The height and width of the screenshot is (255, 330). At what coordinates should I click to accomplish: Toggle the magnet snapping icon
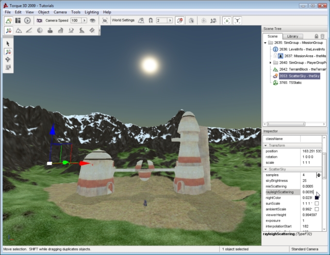tap(150, 21)
